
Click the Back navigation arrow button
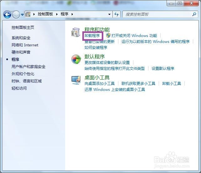(x=7, y=14)
